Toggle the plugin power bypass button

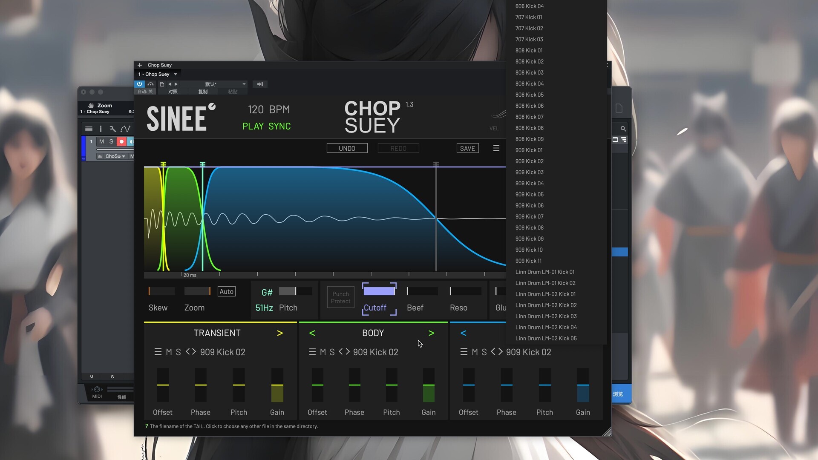click(x=139, y=84)
